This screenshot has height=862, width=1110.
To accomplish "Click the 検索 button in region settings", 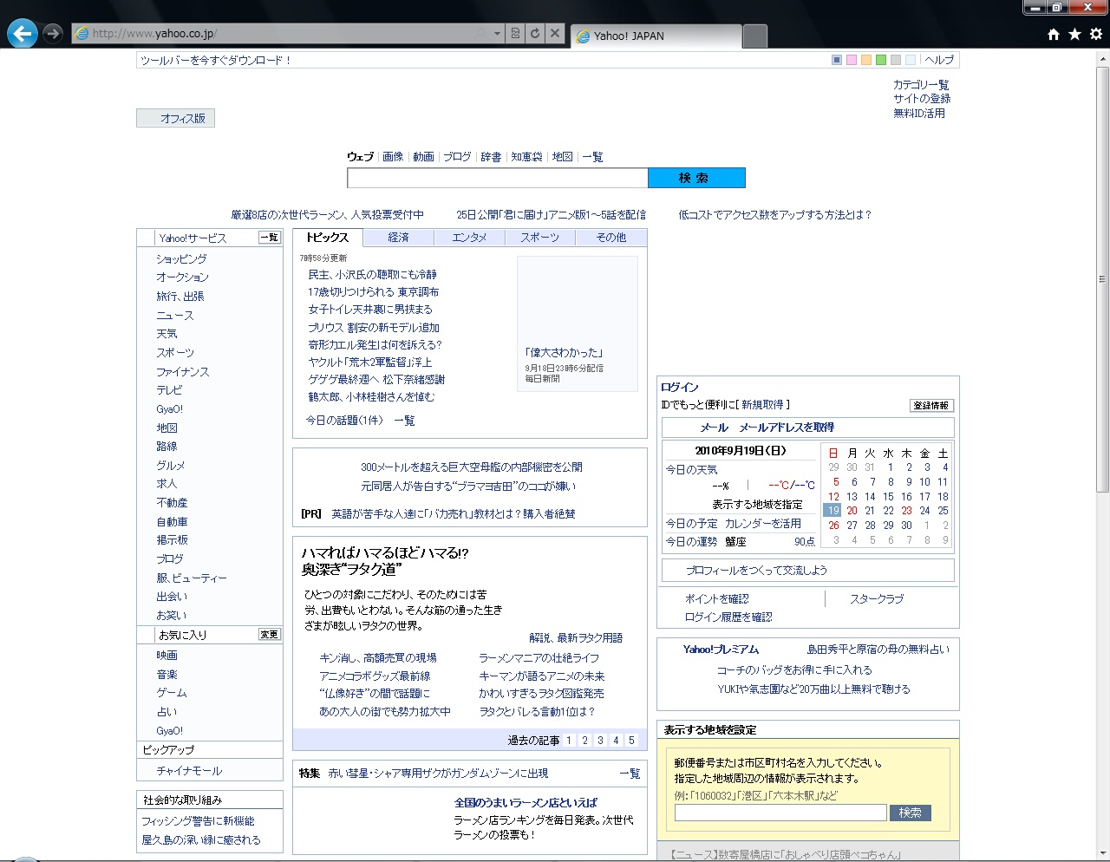I will 910,813.
